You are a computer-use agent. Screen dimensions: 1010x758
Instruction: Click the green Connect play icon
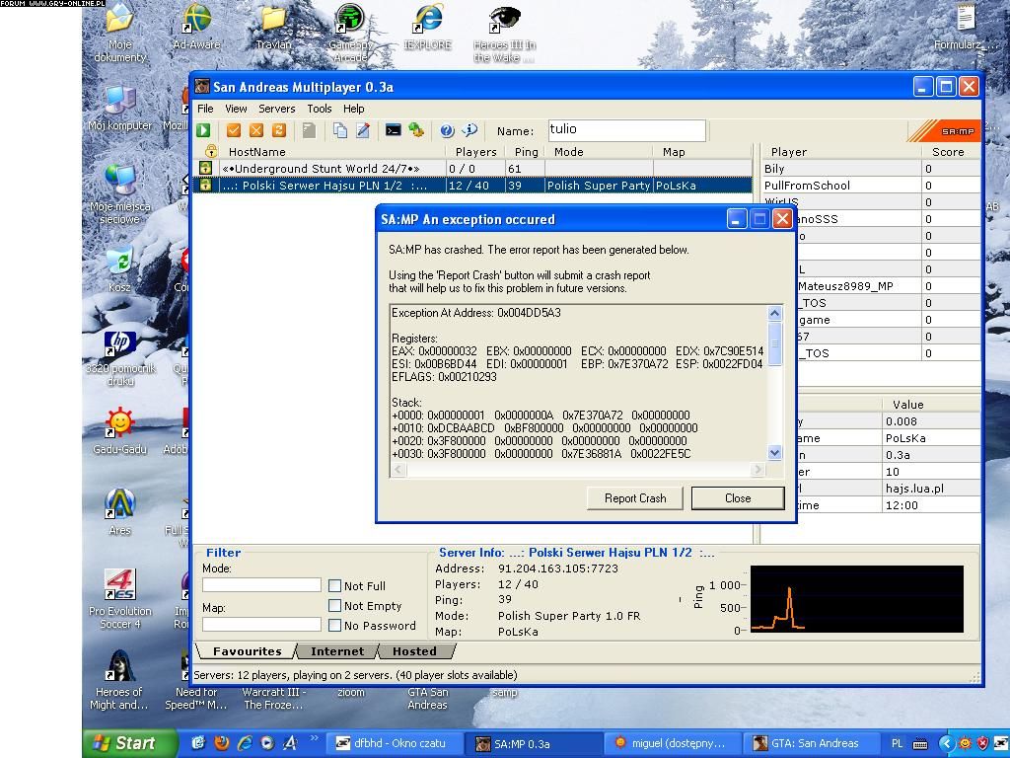[x=203, y=130]
